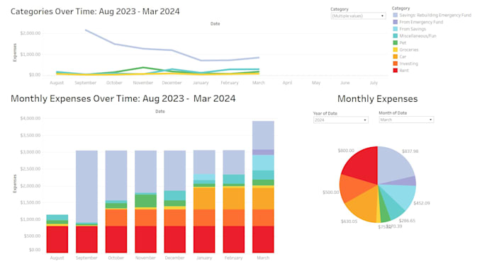This screenshot has width=482, height=266.
Task: Click the March stacked bar's top segment
Action: (x=263, y=135)
